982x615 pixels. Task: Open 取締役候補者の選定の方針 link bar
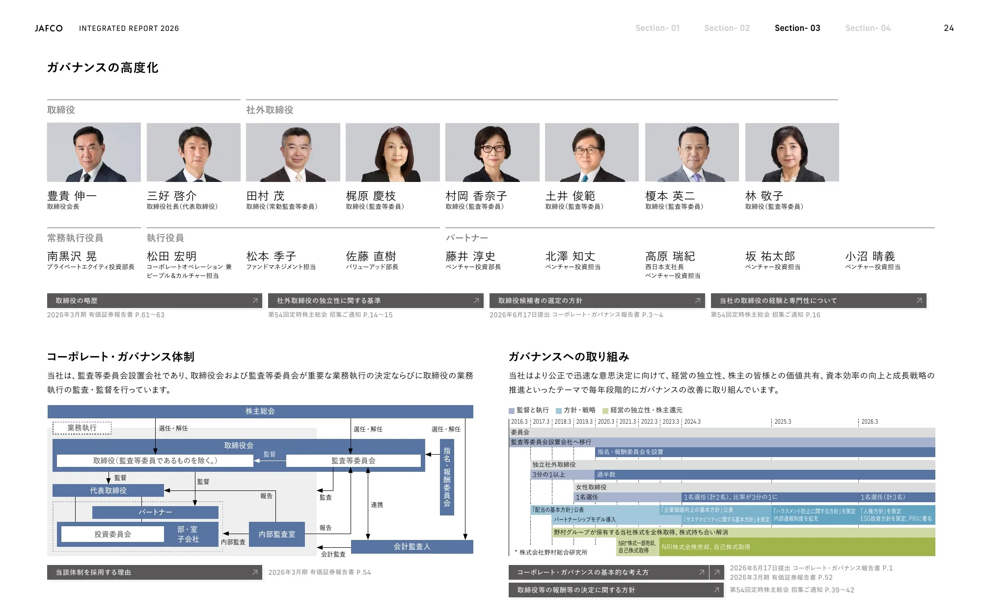[x=597, y=301]
